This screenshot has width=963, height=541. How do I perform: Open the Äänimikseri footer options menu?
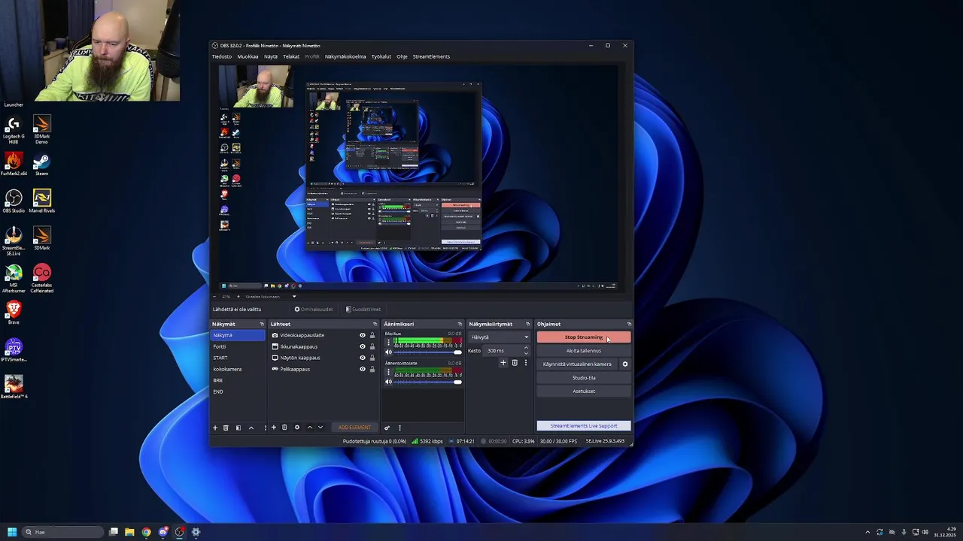pyautogui.click(x=399, y=428)
